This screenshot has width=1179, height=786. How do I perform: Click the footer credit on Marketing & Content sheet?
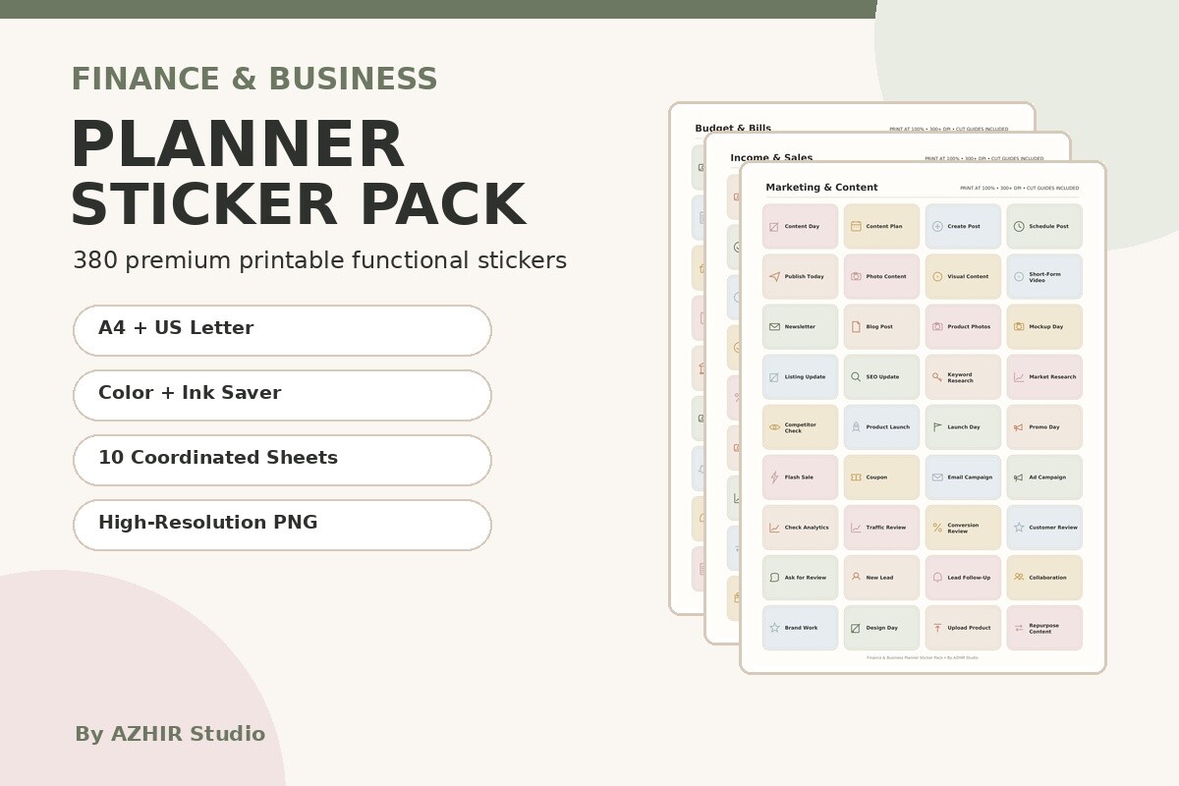pos(922,657)
